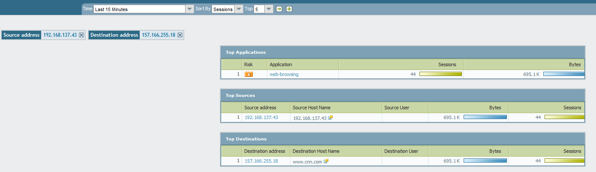Click the Application column header
The height and width of the screenshot is (172, 596).
[x=281, y=64]
